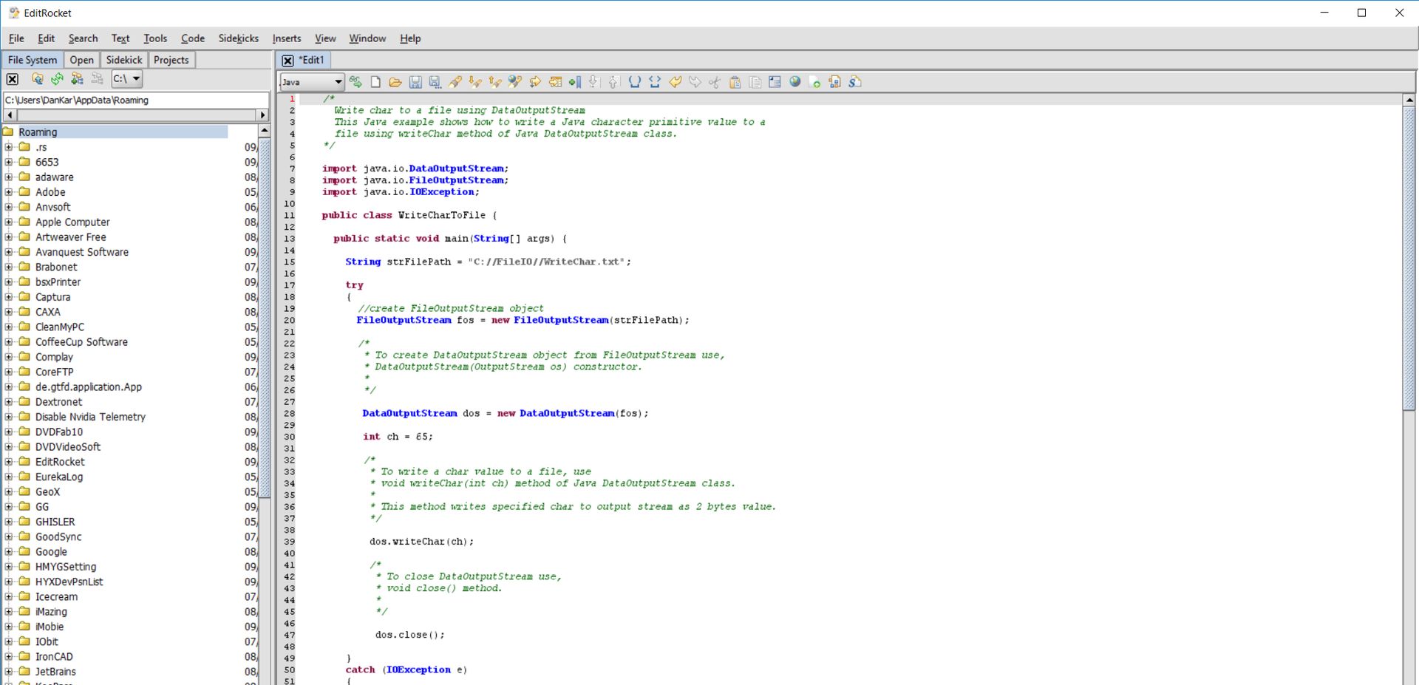This screenshot has height=685, width=1419.
Task: Click the page icon with green circle
Action: 814,82
